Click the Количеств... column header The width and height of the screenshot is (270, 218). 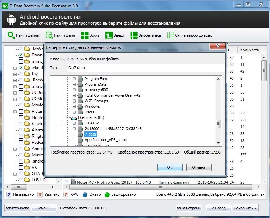click(x=251, y=50)
